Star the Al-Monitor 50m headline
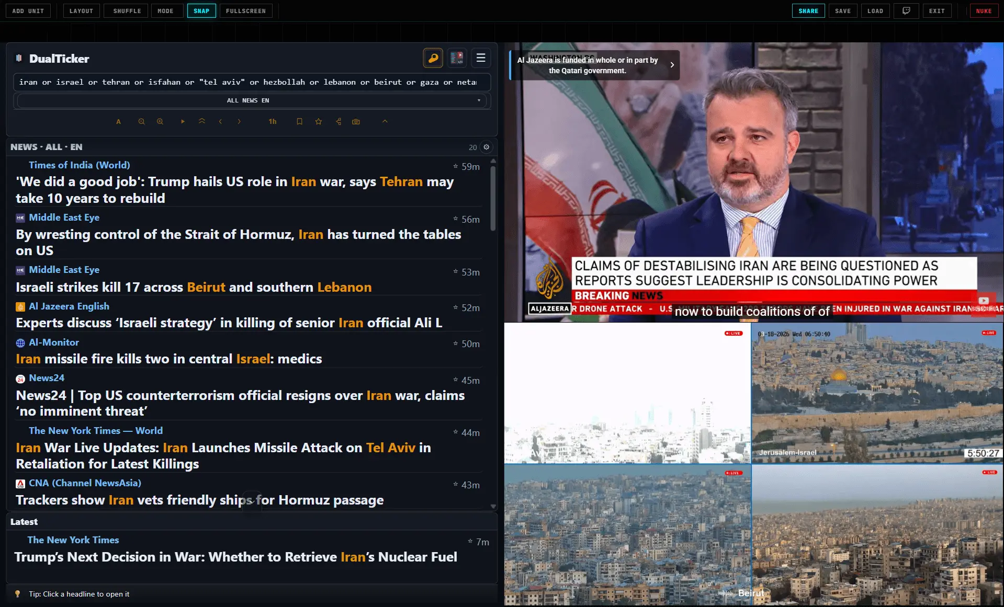The image size is (1004, 607). coord(455,343)
